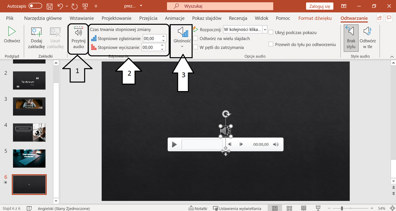Check Przewiń do tyłu po odtworzeniu
Screen dimensions: 396x211
click(271, 45)
